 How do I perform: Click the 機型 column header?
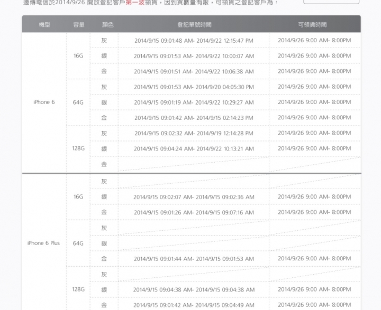tap(44, 24)
